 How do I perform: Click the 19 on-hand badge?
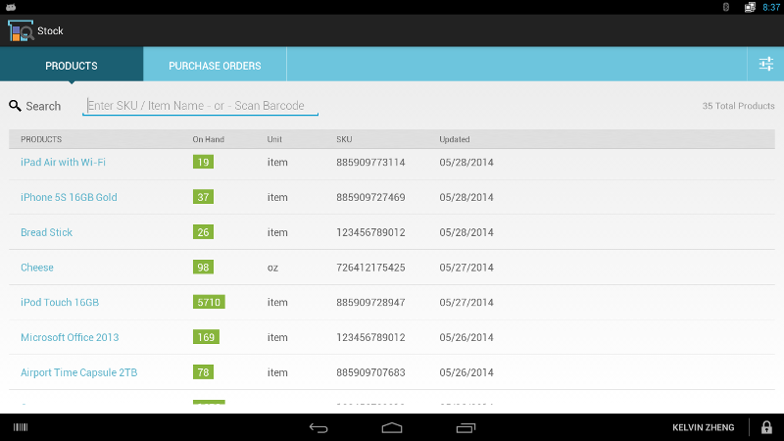[203, 162]
